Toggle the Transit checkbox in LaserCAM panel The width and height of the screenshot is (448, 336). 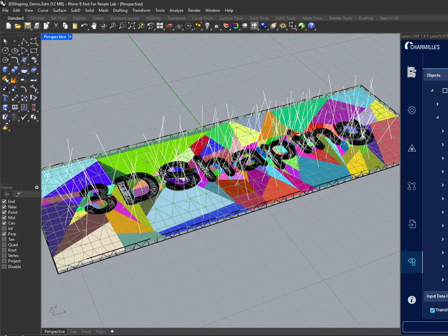[x=433, y=310]
